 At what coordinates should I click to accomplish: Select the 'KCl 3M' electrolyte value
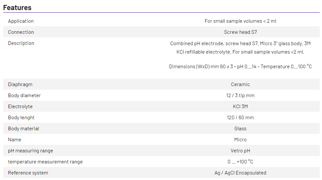(x=240, y=107)
